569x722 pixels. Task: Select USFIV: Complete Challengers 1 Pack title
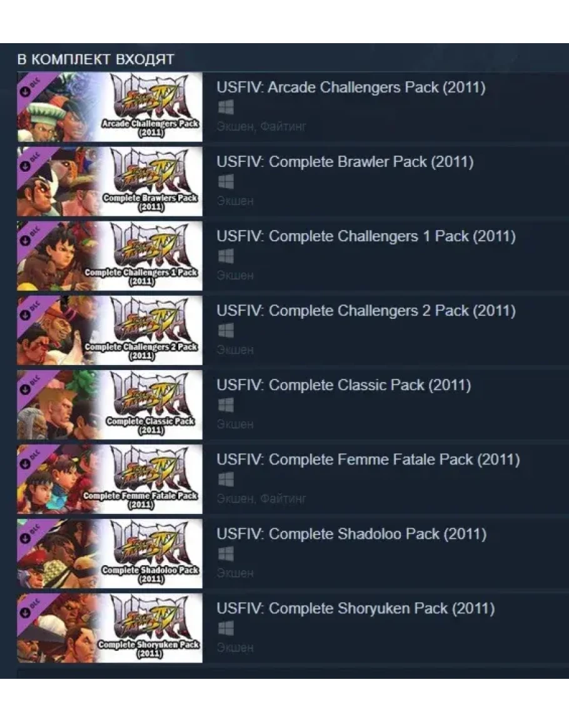click(366, 236)
